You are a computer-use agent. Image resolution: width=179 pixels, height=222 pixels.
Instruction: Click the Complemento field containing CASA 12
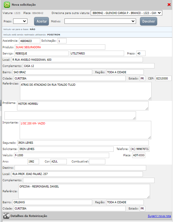[x=89, y=66]
